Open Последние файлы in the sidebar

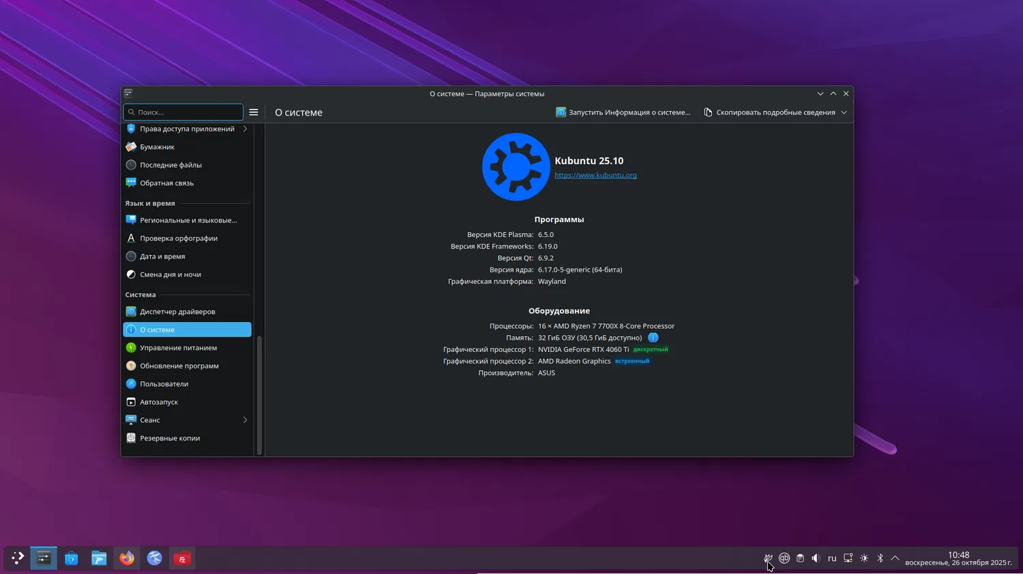[187, 165]
